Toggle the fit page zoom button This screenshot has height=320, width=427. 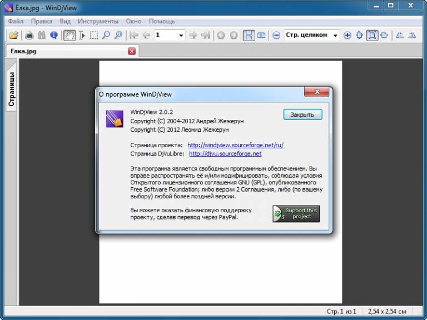[373, 35]
